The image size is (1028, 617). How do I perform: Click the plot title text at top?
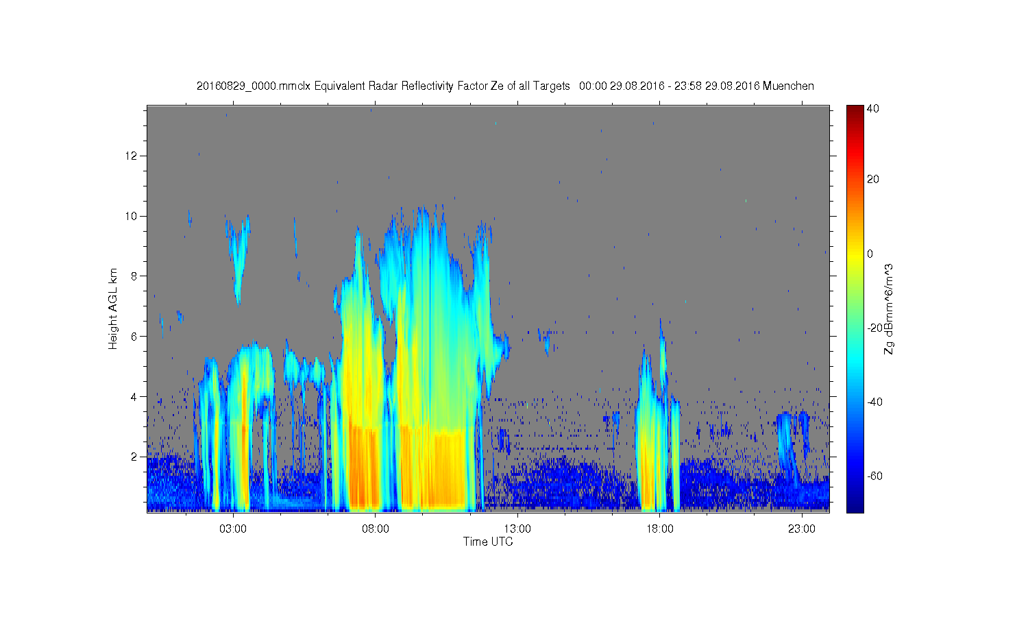click(505, 86)
